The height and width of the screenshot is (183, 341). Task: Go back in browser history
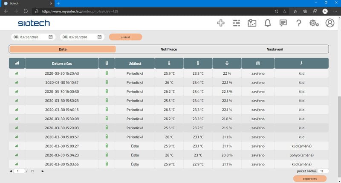(6, 12)
